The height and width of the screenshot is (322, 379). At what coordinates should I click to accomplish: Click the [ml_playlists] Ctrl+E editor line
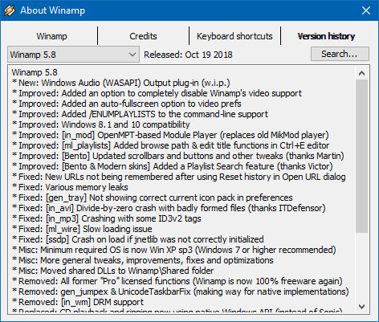(171, 145)
